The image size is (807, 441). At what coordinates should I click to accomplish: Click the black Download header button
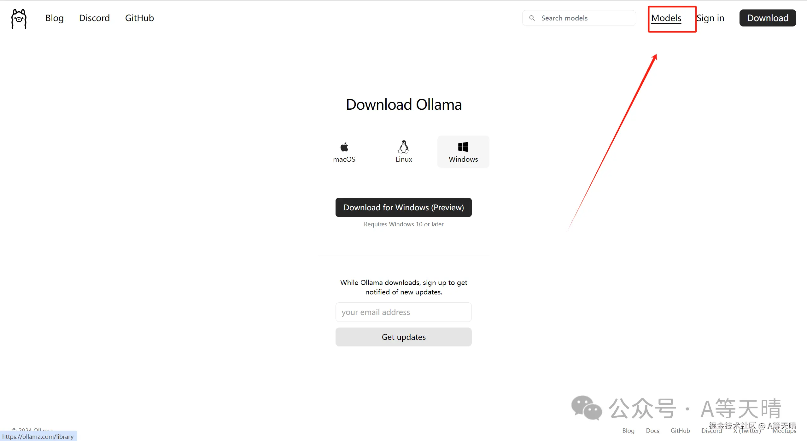[768, 18]
